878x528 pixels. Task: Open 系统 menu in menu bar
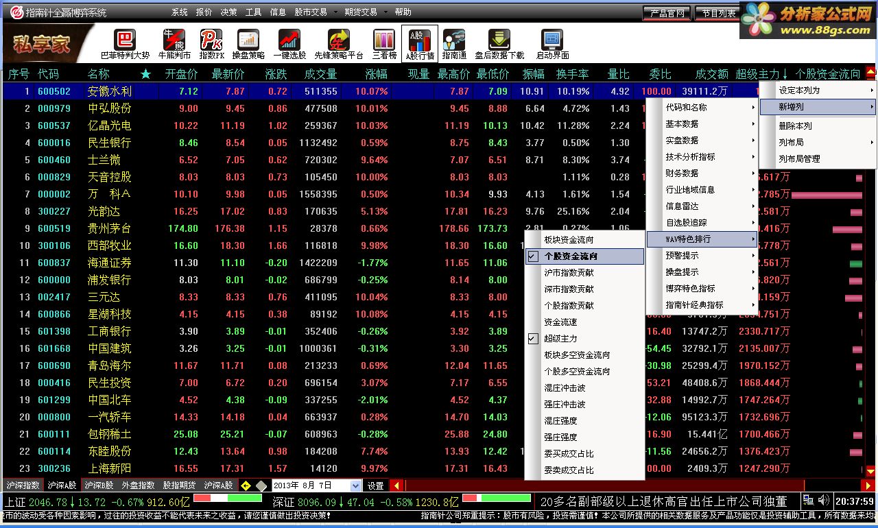180,12
